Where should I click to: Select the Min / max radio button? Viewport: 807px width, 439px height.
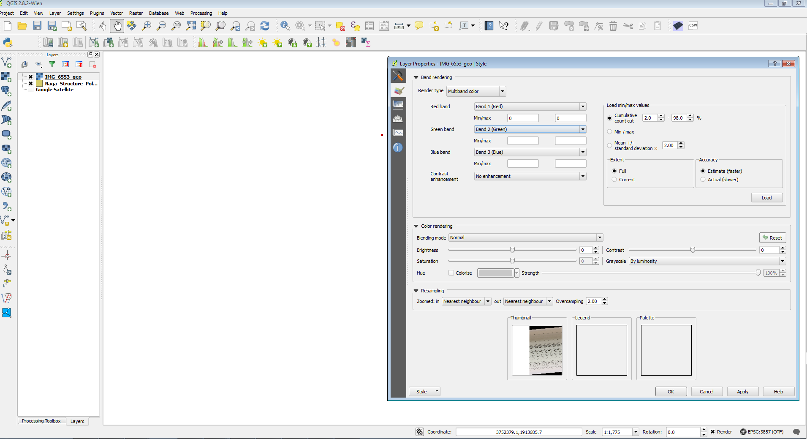[609, 132]
